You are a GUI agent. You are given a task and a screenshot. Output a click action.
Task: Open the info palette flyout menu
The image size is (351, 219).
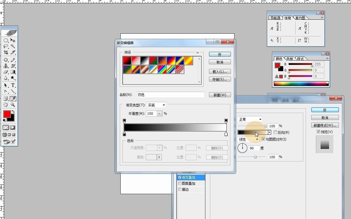322,18
